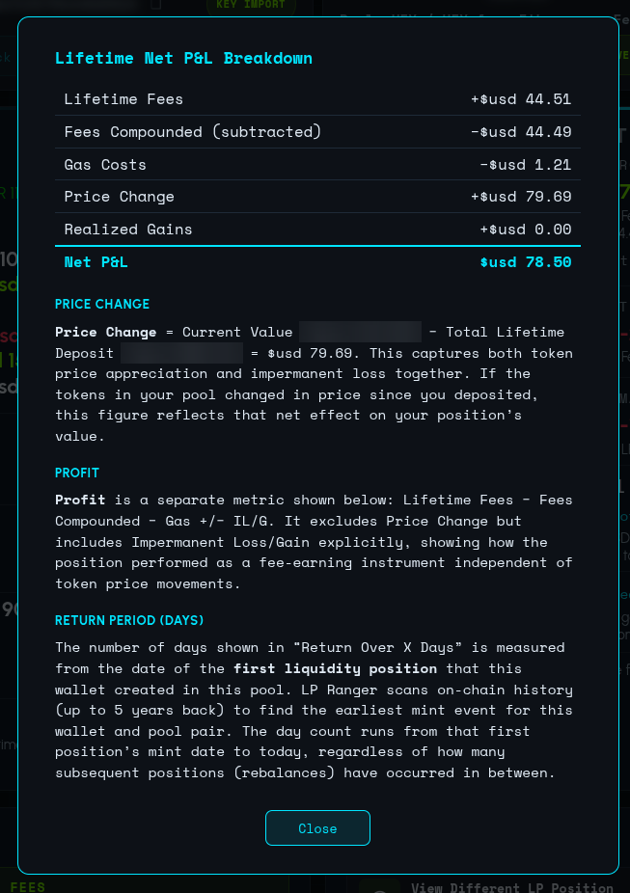Click the Price Change table row

[317, 197]
